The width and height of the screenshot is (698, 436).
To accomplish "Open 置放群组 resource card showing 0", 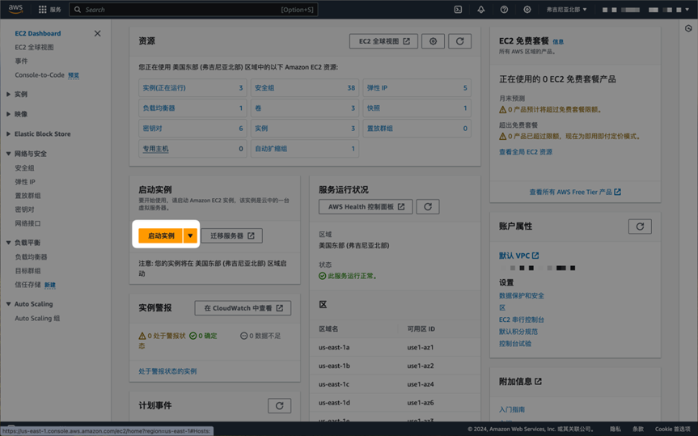I will [x=417, y=129].
